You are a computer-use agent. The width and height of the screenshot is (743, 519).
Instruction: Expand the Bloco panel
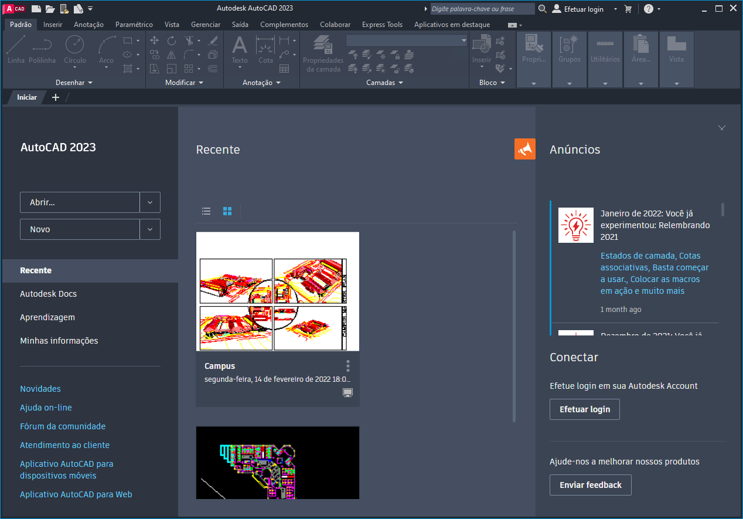tap(492, 83)
